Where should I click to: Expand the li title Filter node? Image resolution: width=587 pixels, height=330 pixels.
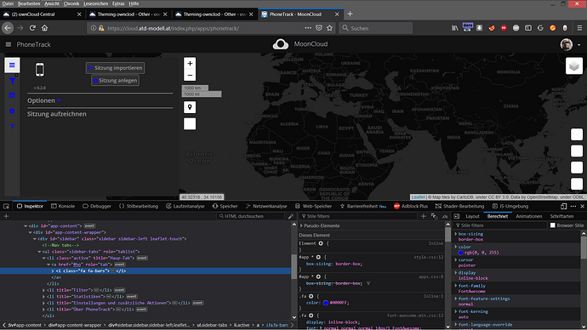click(43, 290)
